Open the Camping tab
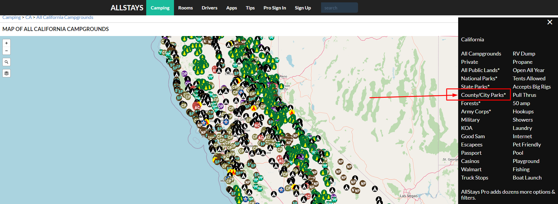 (160, 8)
